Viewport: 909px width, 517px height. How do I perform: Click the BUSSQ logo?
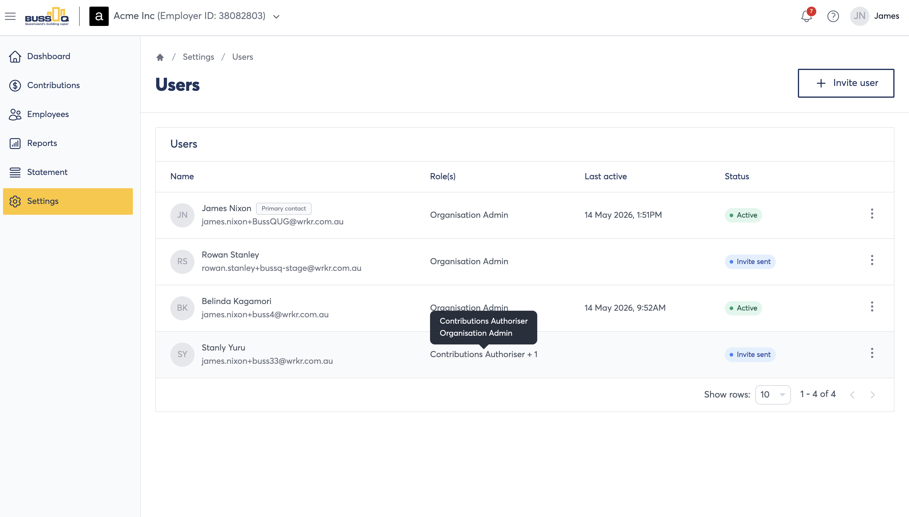(x=47, y=16)
